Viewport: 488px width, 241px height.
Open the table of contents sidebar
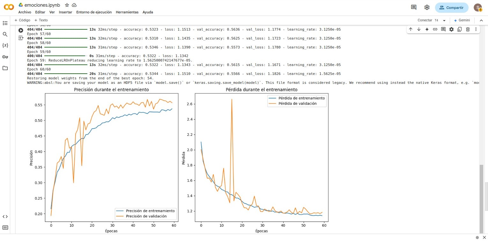pos(5,23)
